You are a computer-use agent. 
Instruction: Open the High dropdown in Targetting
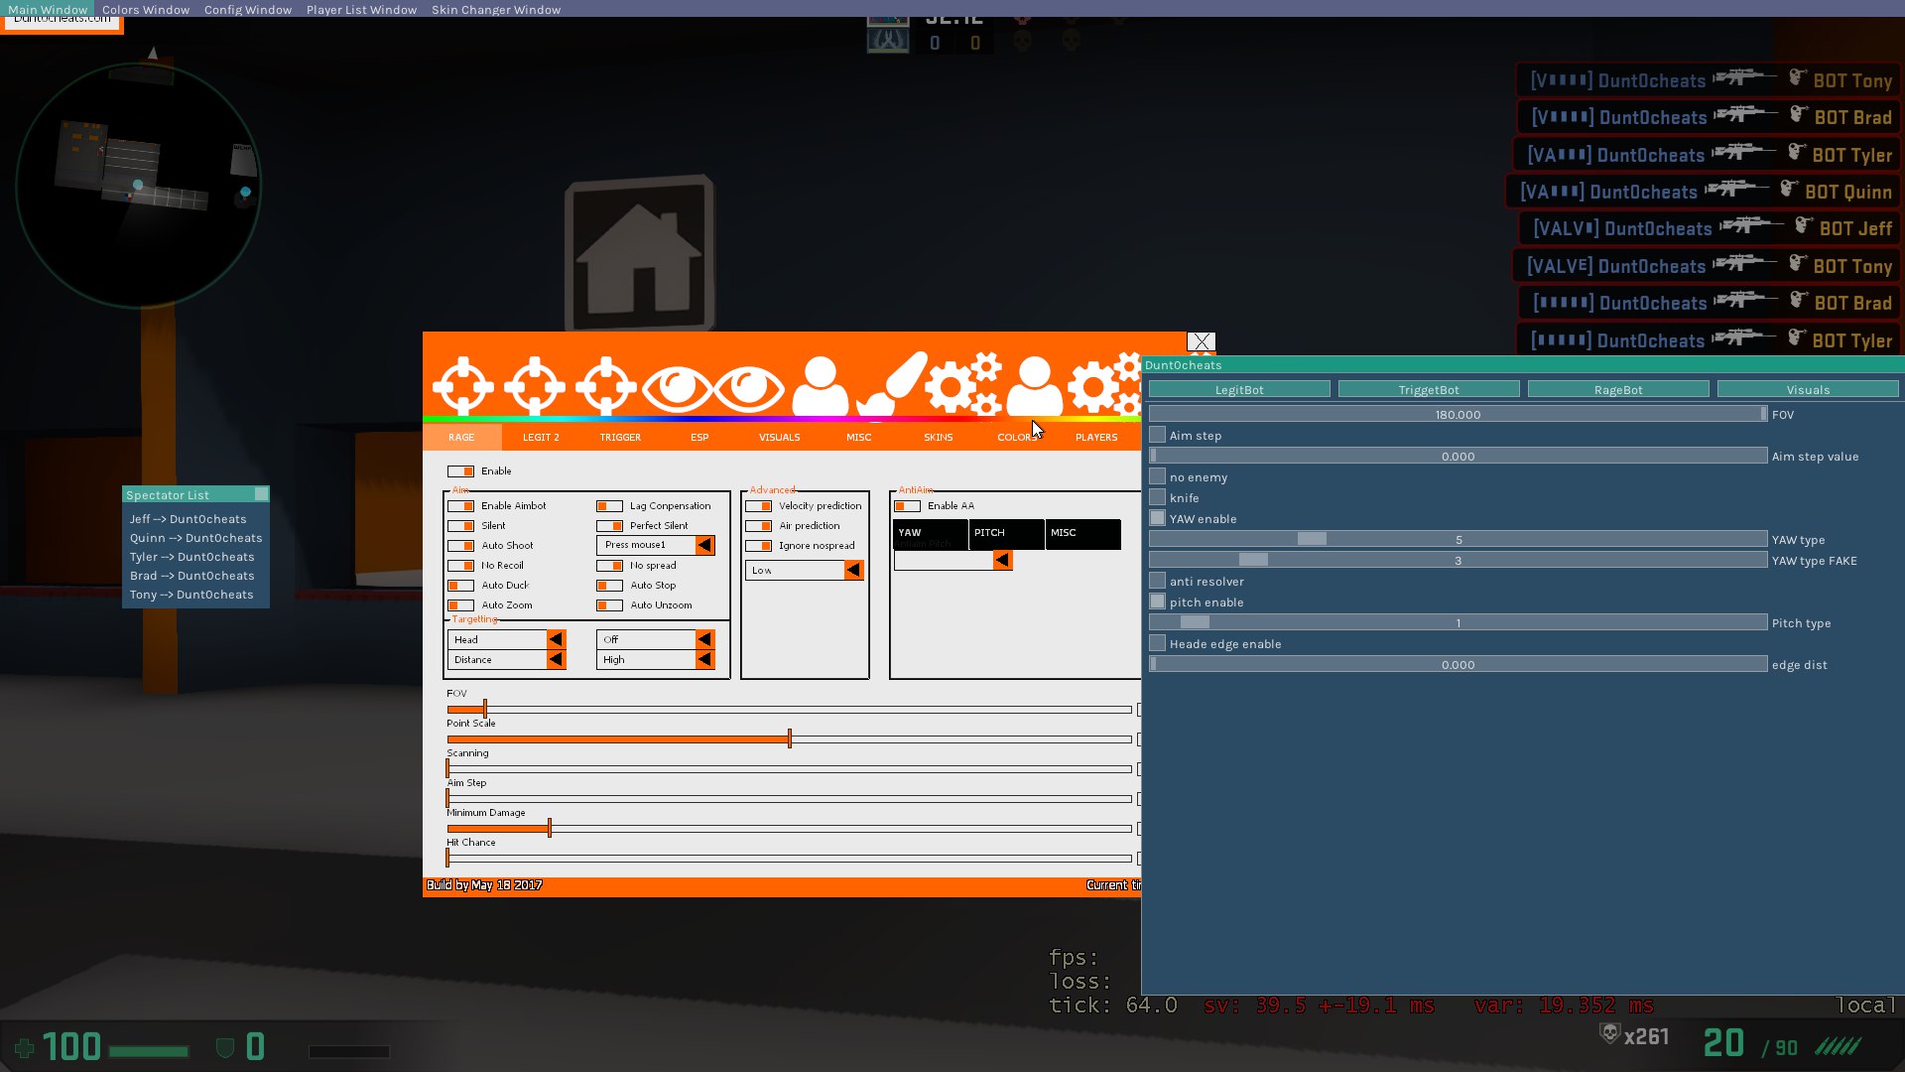[655, 660]
